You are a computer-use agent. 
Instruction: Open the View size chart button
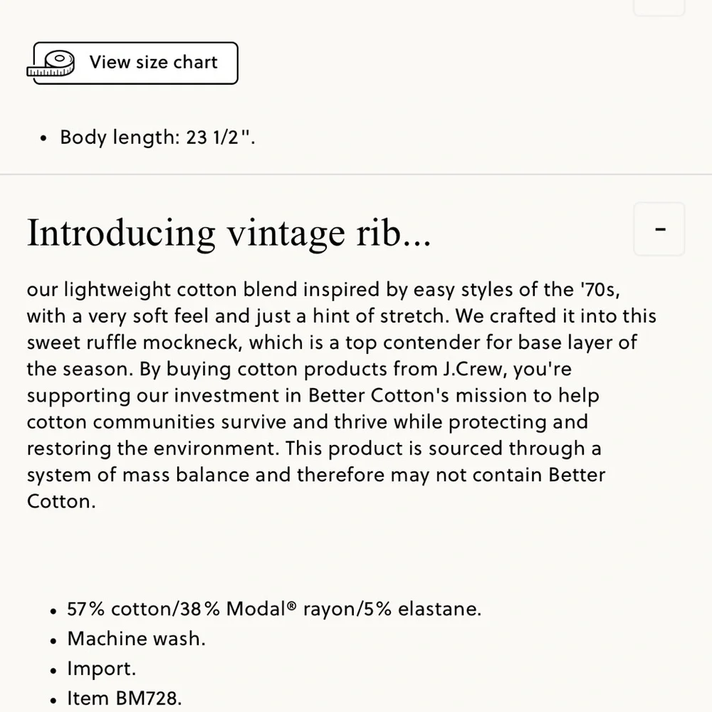click(135, 63)
